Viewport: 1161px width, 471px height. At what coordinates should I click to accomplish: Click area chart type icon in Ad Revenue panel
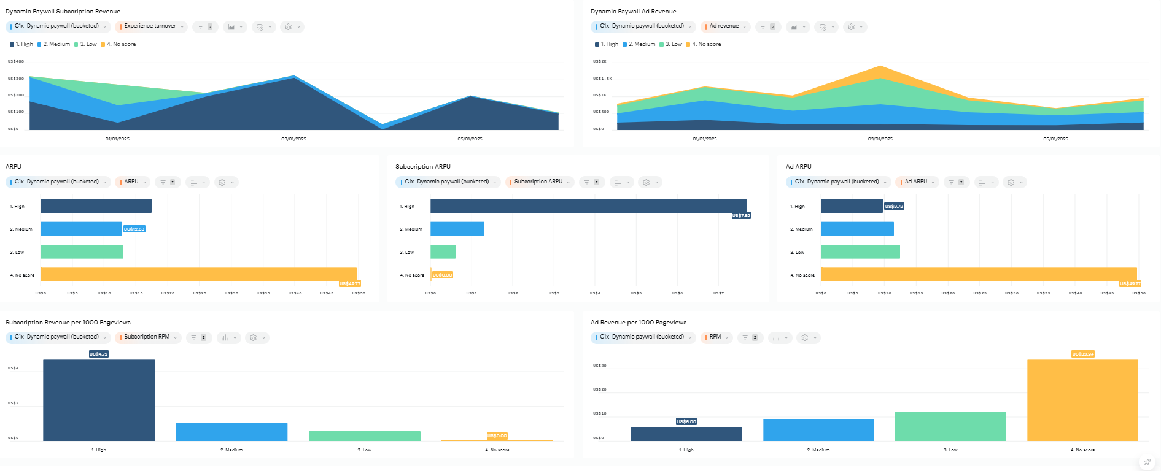point(798,27)
